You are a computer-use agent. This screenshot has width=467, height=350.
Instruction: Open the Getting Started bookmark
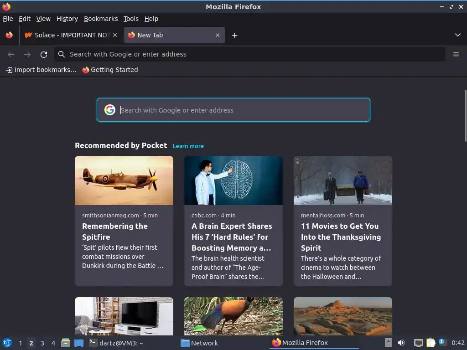click(x=110, y=70)
